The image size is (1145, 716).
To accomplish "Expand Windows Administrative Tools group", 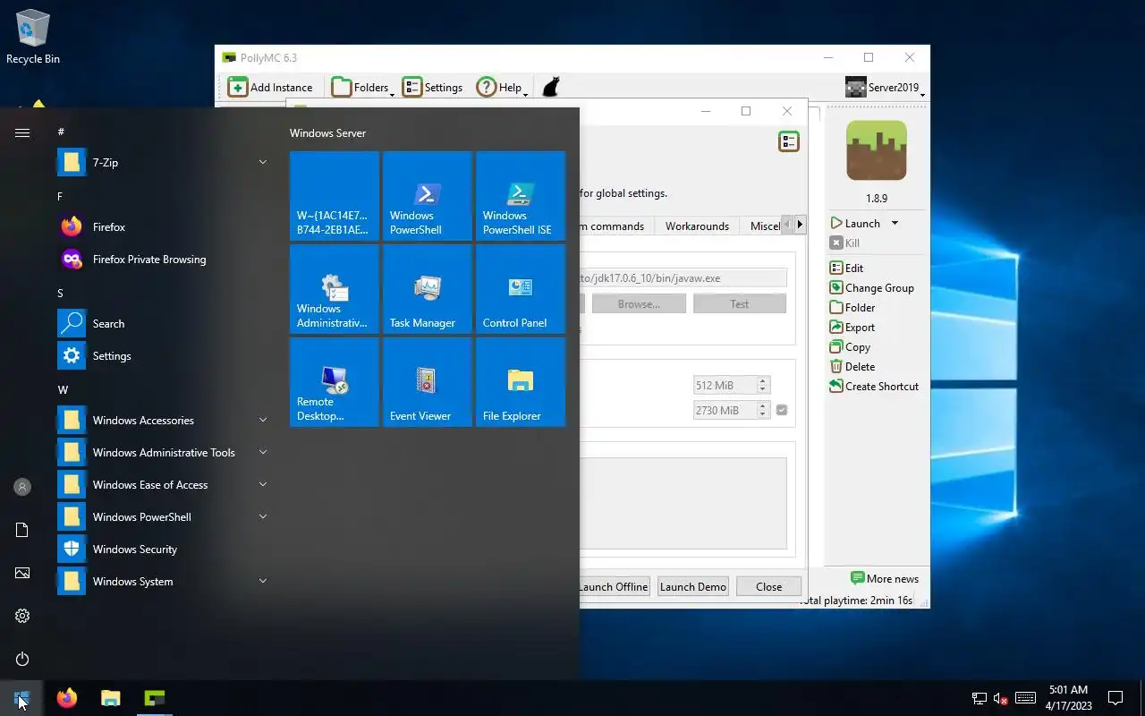I will point(263,452).
